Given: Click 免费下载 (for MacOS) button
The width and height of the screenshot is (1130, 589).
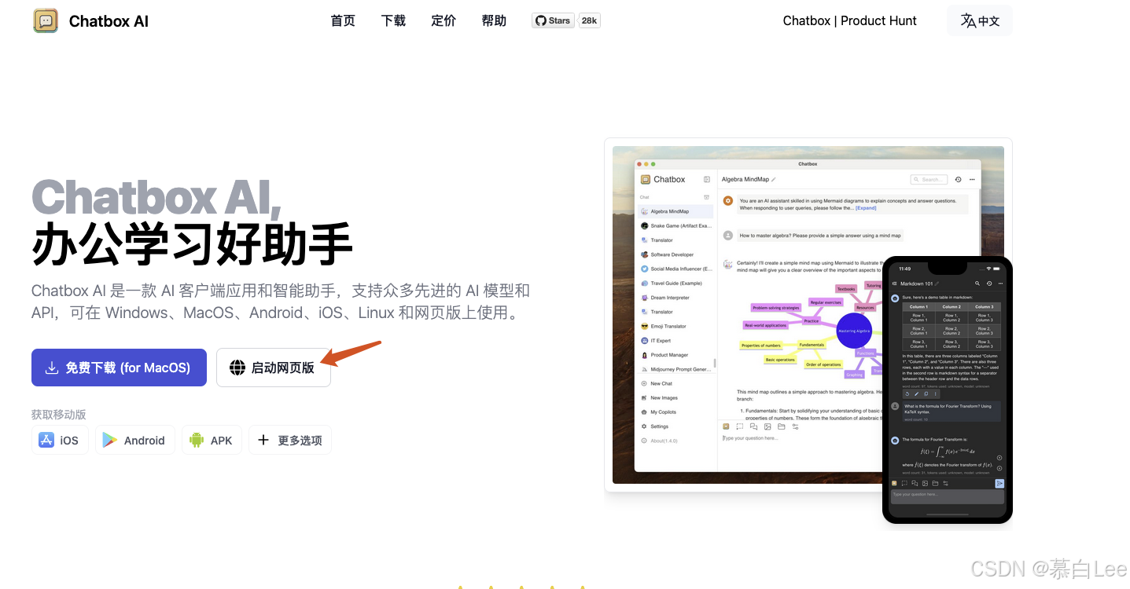Looking at the screenshot, I should 119,368.
